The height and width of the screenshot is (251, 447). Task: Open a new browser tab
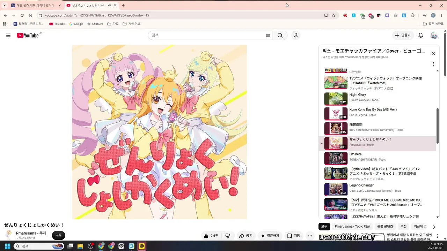pos(123,6)
